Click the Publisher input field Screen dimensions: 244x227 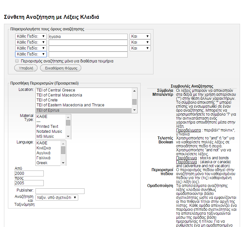60,191
